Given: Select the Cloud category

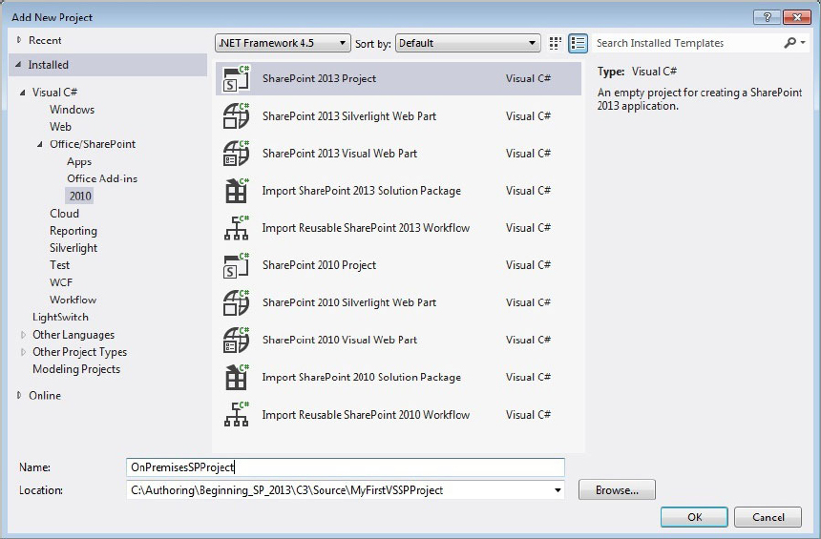Looking at the screenshot, I should tap(64, 214).
